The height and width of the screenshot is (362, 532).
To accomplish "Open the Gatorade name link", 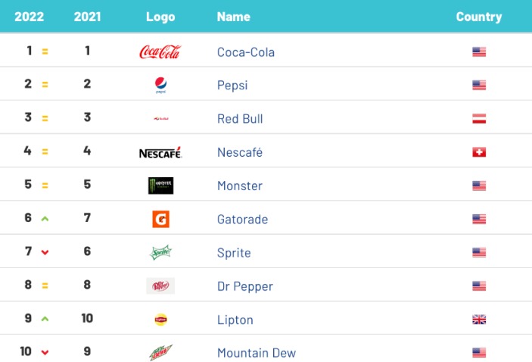I will [243, 220].
